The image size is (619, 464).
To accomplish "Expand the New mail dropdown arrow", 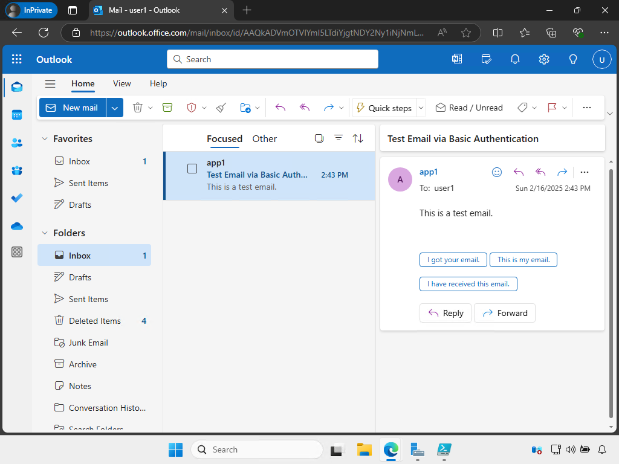I will point(114,108).
